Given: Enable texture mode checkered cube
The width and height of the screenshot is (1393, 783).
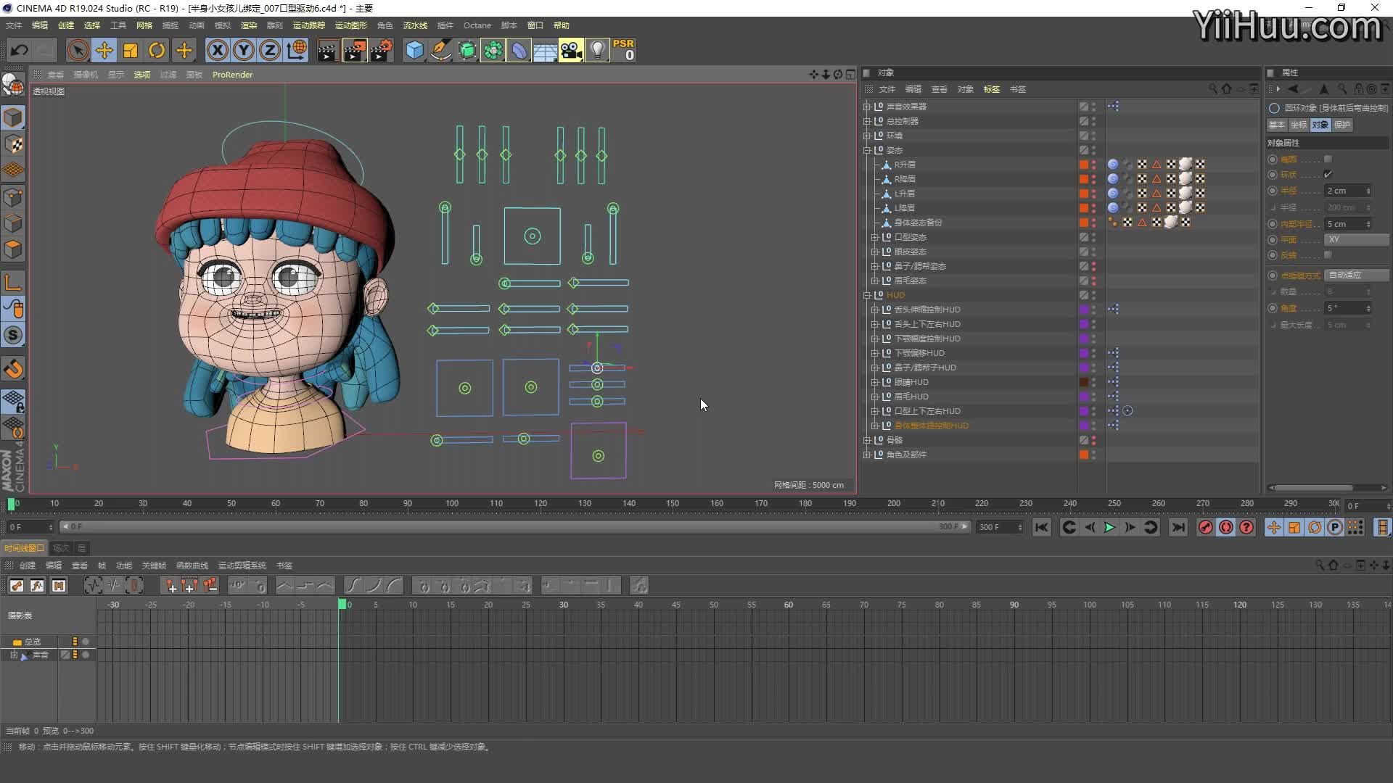Looking at the screenshot, I should click(x=13, y=144).
